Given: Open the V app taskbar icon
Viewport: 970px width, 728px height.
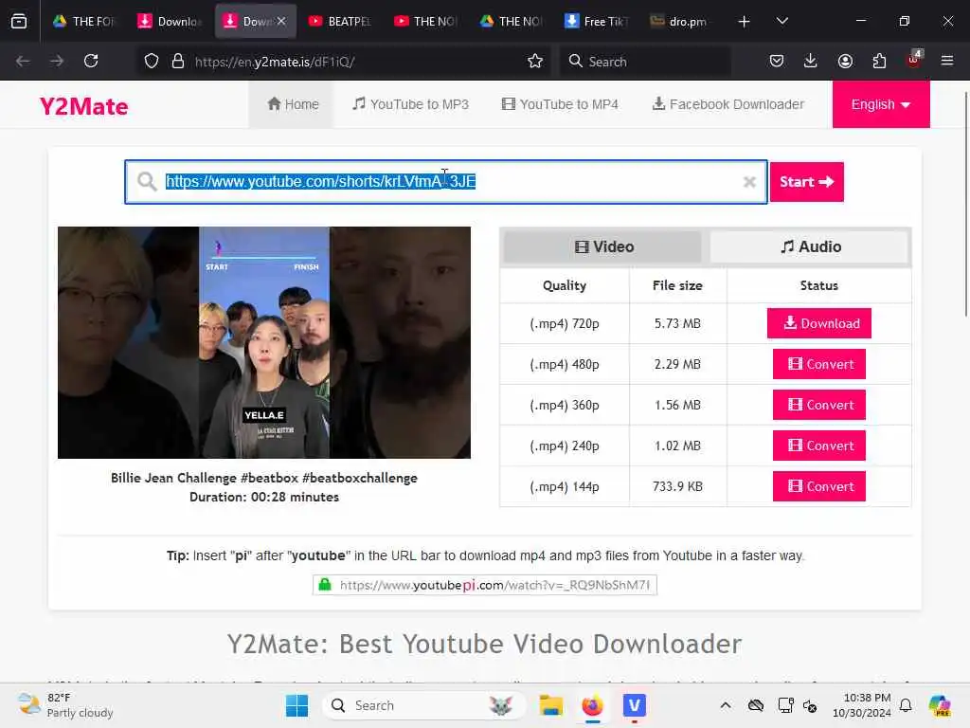Looking at the screenshot, I should (x=634, y=705).
